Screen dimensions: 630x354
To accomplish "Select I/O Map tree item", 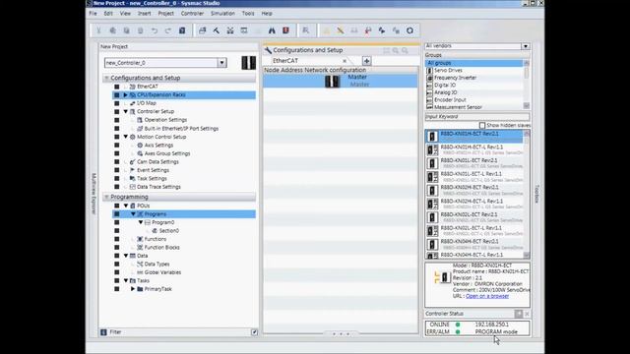I will coord(147,103).
